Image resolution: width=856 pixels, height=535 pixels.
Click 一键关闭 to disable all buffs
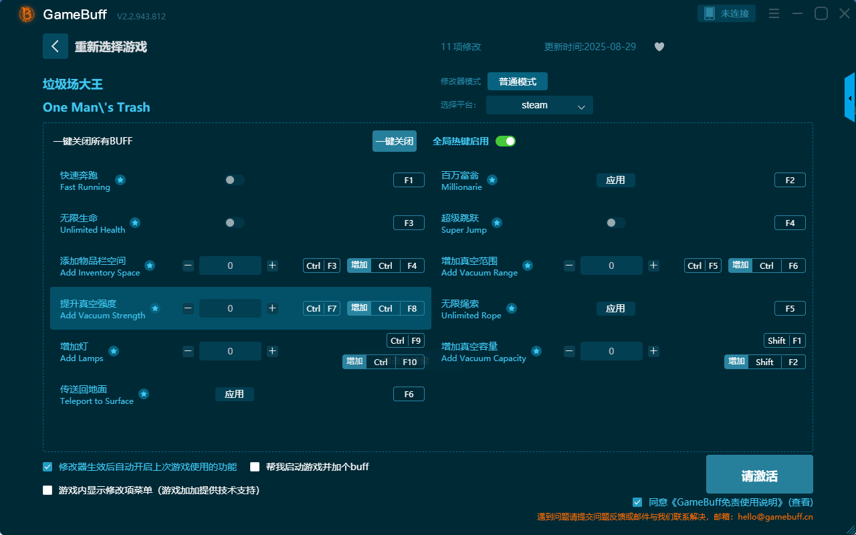[x=395, y=141]
